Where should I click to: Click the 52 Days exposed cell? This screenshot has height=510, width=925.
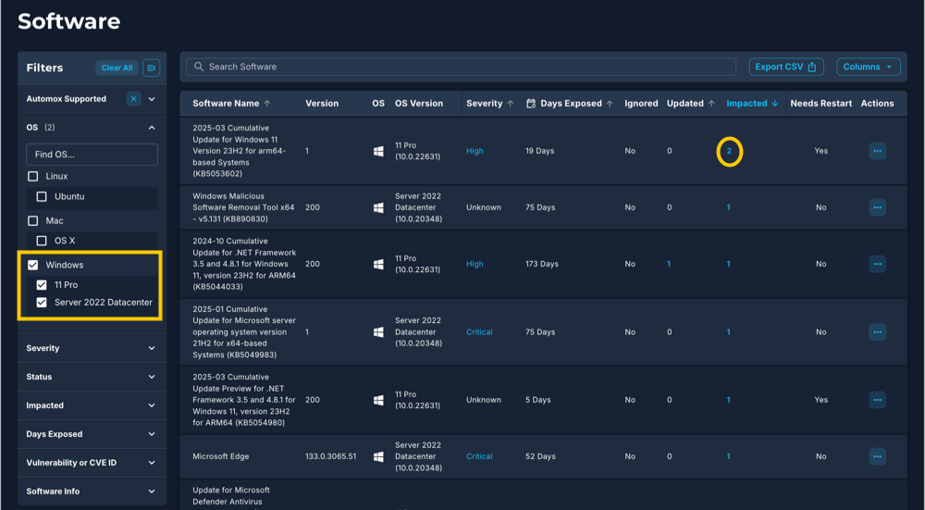pos(540,456)
